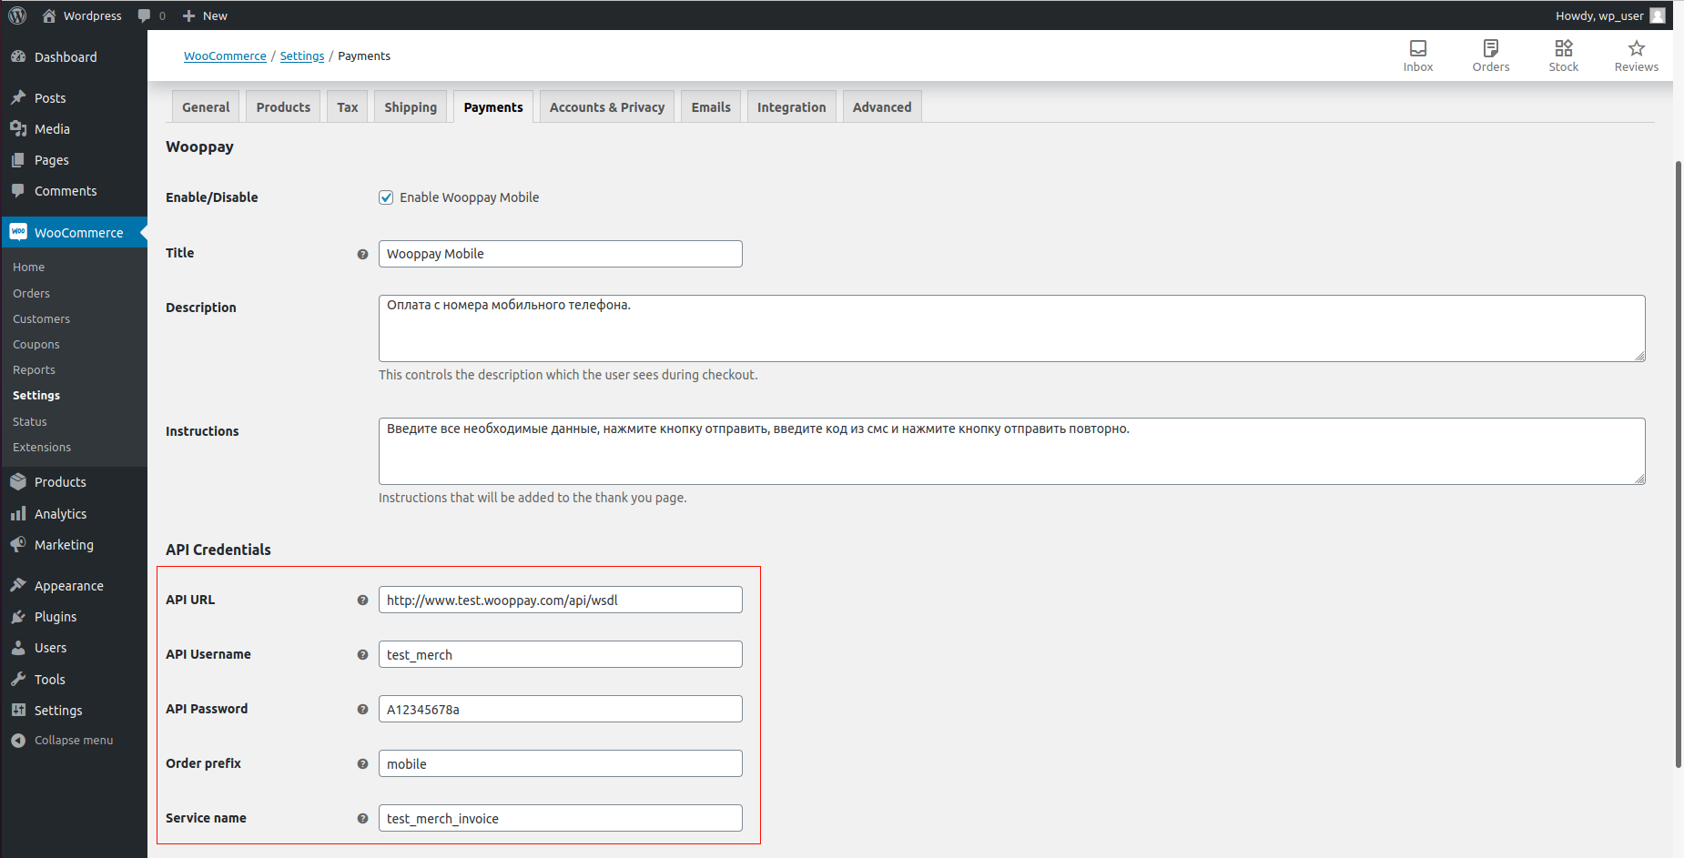Switch to the Integration settings tab
This screenshot has height=858, width=1684.
[x=792, y=107]
